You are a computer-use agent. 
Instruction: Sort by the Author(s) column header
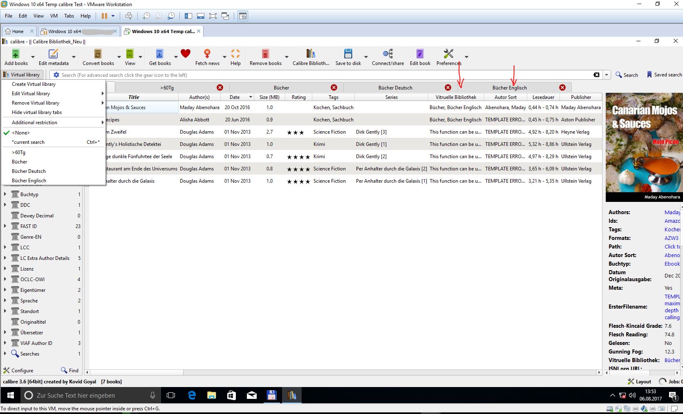point(199,97)
